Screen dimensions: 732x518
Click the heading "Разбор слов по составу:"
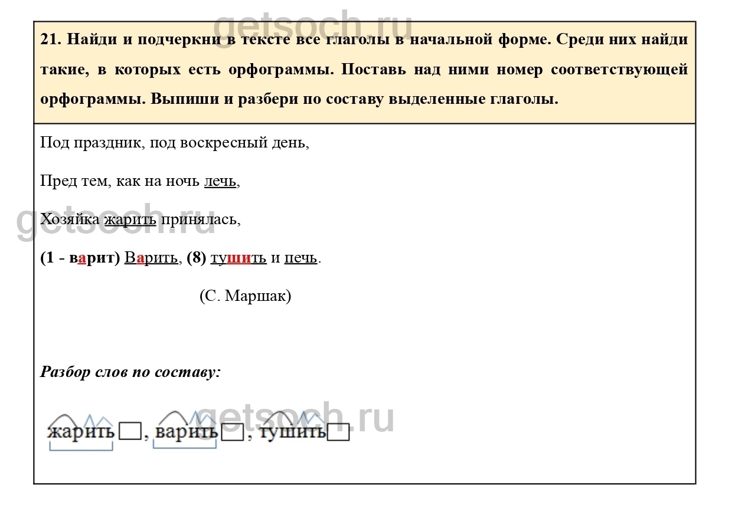(x=130, y=372)
